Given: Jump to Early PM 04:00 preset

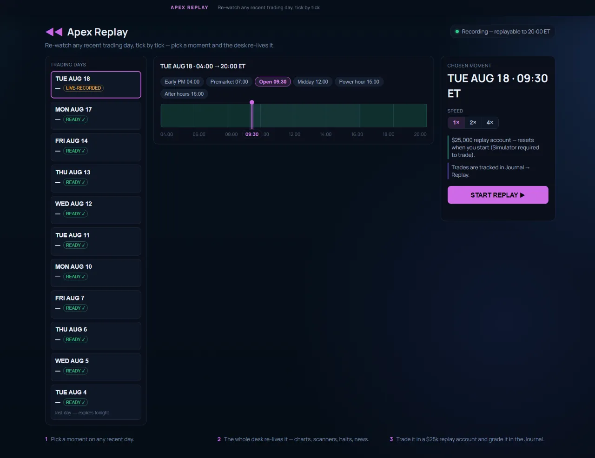Looking at the screenshot, I should tap(182, 82).
